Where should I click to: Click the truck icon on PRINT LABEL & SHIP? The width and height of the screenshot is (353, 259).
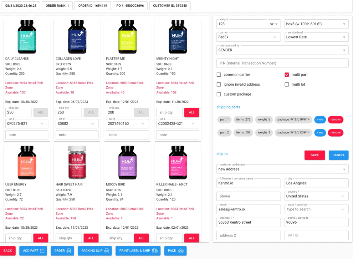[155, 251]
